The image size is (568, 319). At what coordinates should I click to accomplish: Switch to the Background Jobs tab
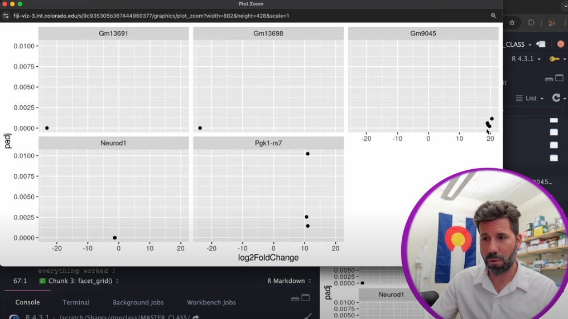[138, 302]
